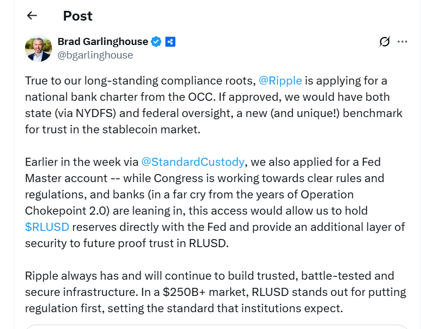The width and height of the screenshot is (421, 329).
Task: Click the Brad Garlinghouse display name
Action: click(103, 42)
